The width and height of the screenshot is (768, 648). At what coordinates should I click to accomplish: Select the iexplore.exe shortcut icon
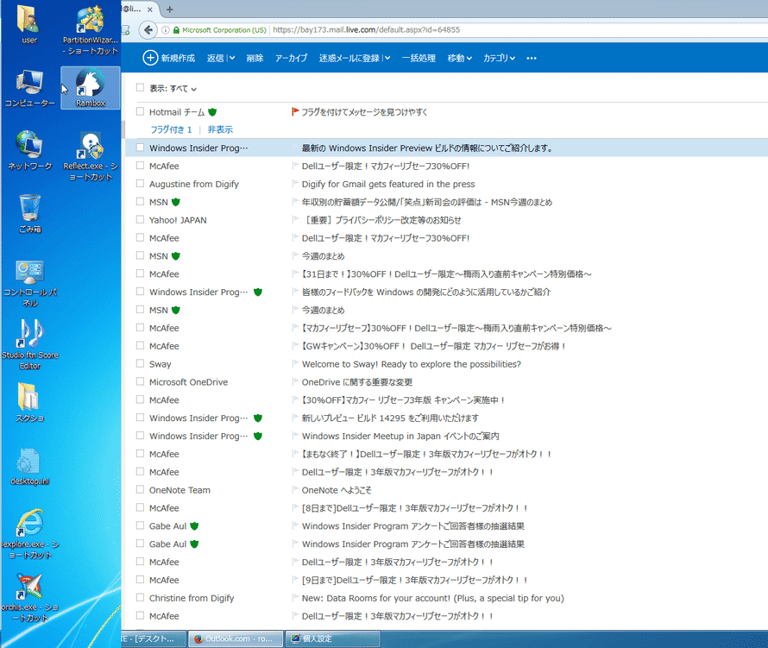30,534
